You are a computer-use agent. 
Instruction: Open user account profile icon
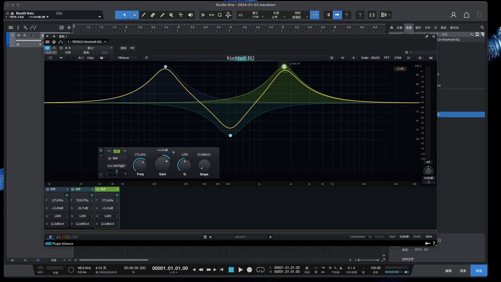point(454,15)
